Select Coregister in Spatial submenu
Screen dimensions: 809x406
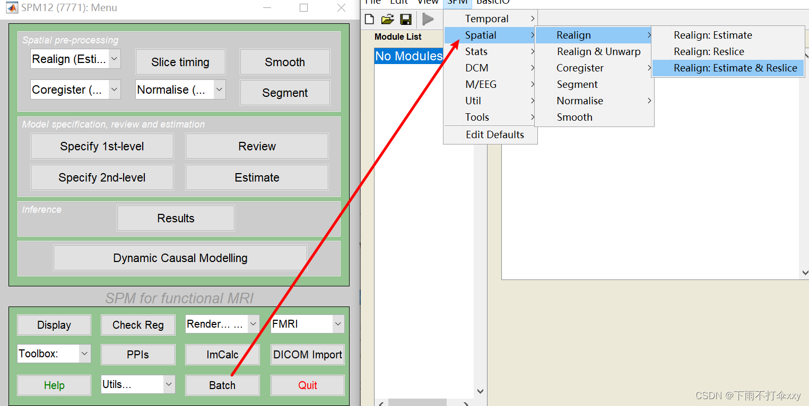coord(594,68)
